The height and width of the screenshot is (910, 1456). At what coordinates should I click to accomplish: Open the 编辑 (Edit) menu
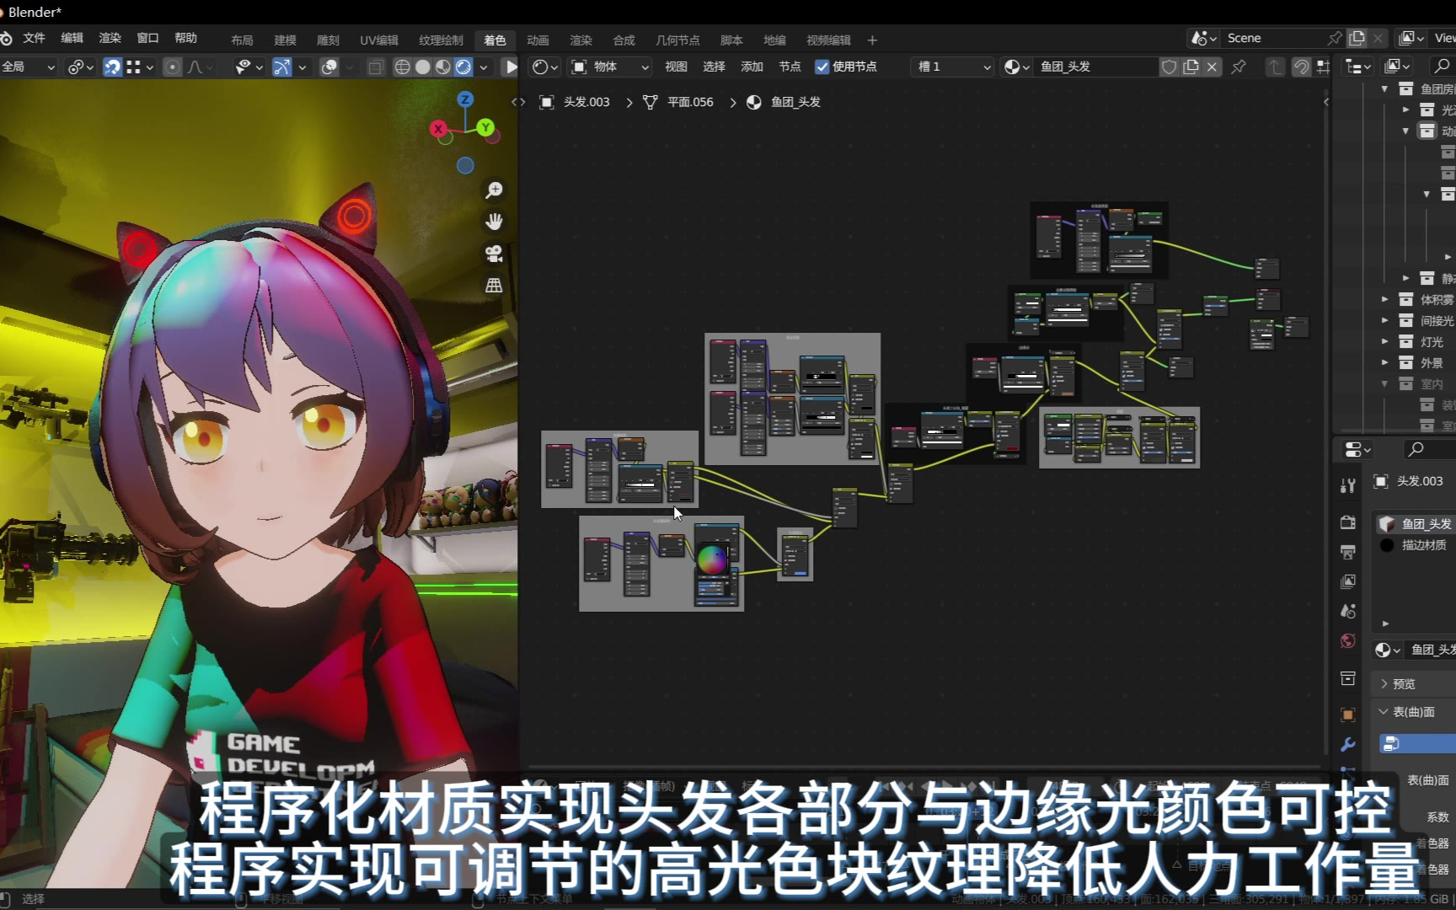(x=72, y=38)
